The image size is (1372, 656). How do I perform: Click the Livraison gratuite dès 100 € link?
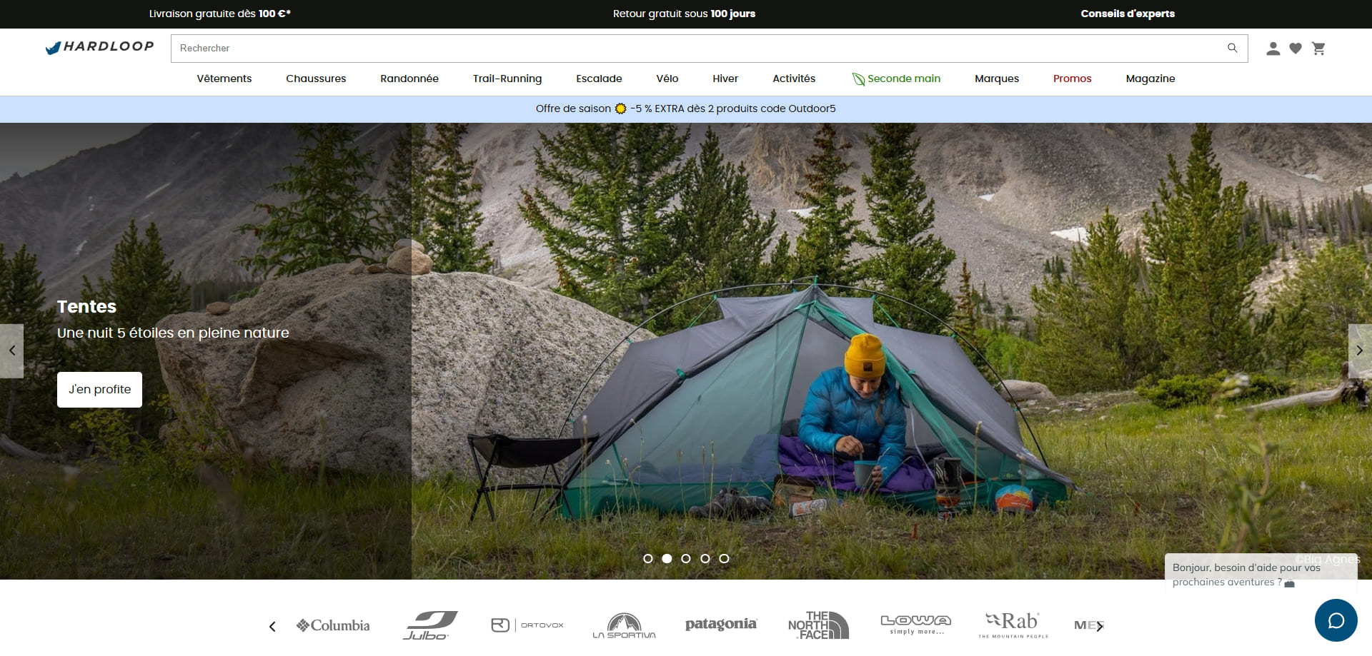pyautogui.click(x=219, y=14)
